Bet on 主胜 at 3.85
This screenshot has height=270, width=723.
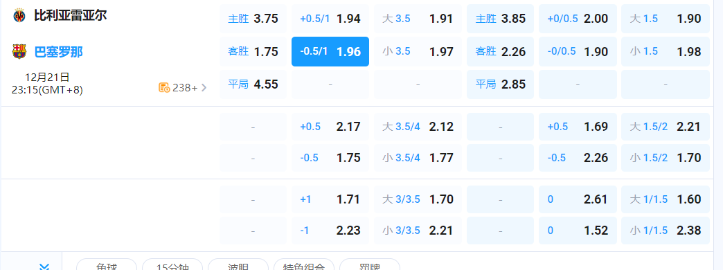click(x=500, y=19)
